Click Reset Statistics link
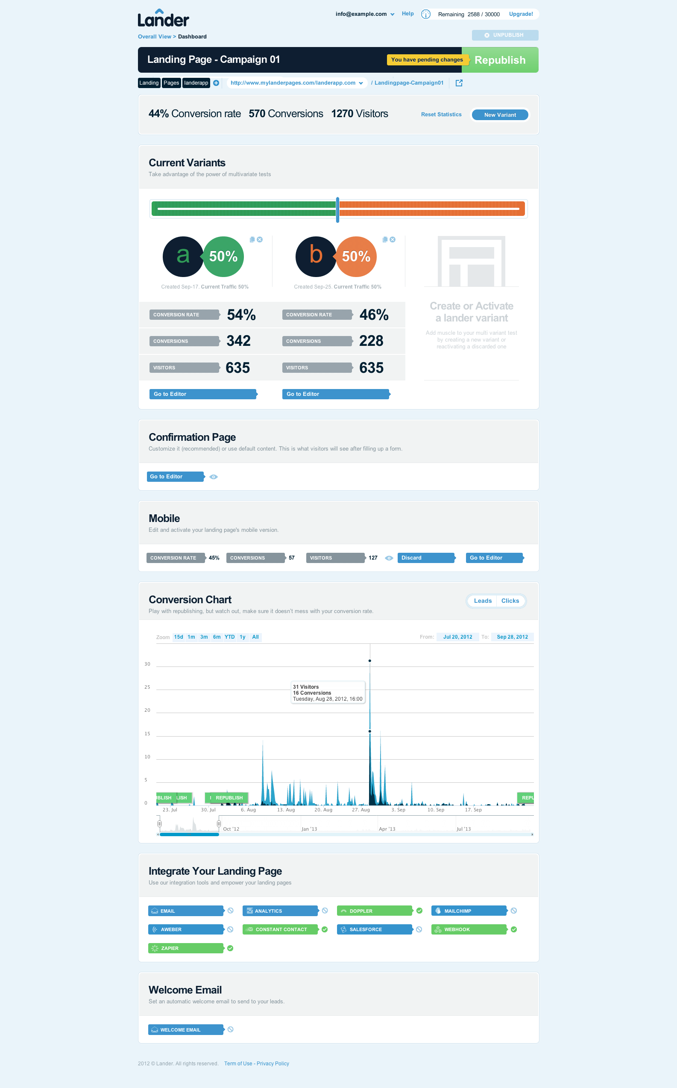This screenshot has width=677, height=1088. point(441,115)
